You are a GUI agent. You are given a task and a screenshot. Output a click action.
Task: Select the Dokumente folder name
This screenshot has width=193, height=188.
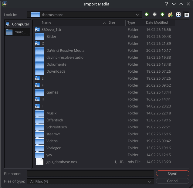tap(56, 64)
